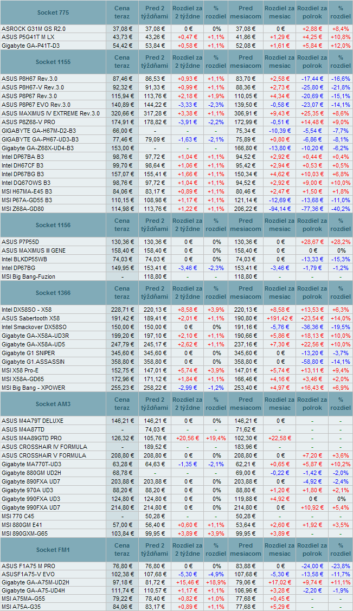The height and width of the screenshot is (611, 353).
Task: Select Intel DQ67OWS B3 product name
Action: tap(26, 182)
